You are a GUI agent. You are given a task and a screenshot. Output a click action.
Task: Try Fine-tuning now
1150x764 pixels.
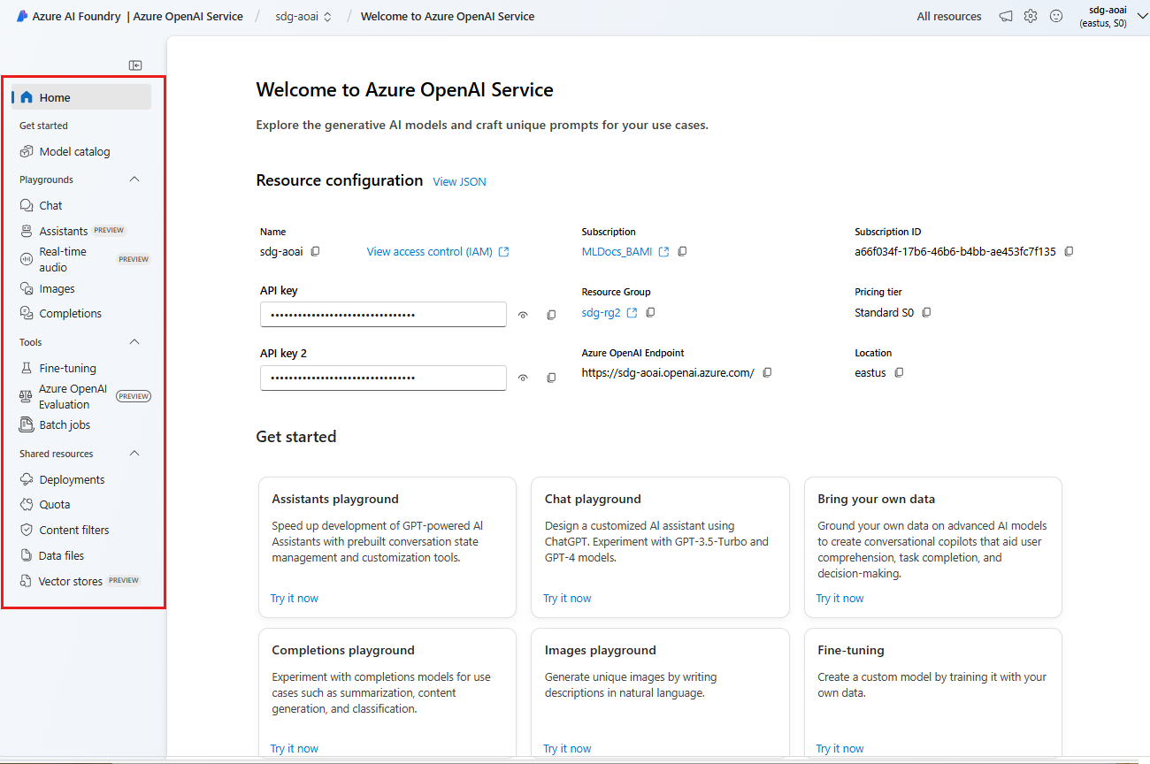839,749
